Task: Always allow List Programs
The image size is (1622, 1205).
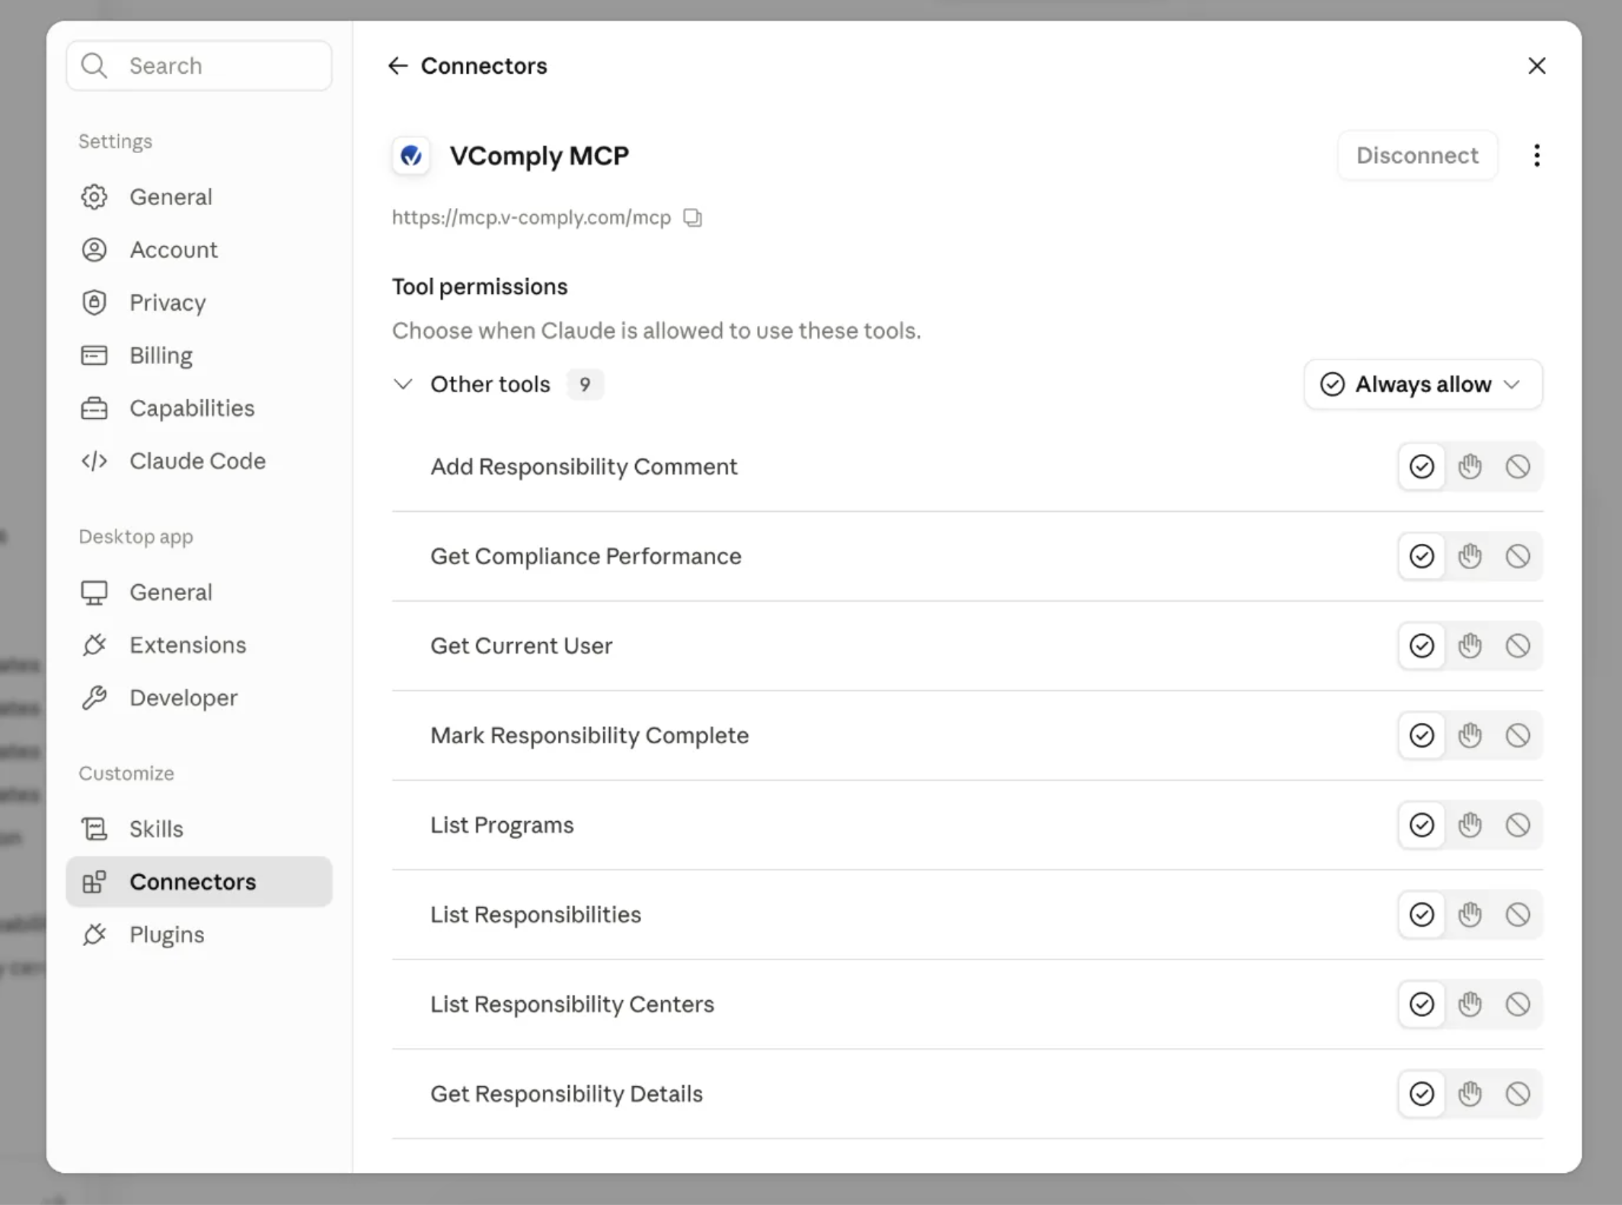Action: [1422, 825]
